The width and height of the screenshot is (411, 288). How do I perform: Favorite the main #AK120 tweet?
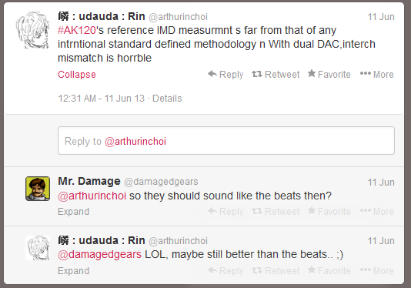coord(329,75)
